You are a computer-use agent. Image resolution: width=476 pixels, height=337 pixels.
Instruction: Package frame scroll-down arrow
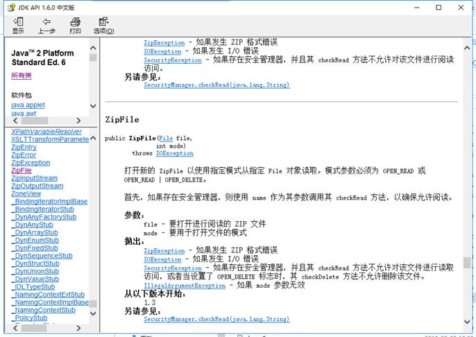93,106
